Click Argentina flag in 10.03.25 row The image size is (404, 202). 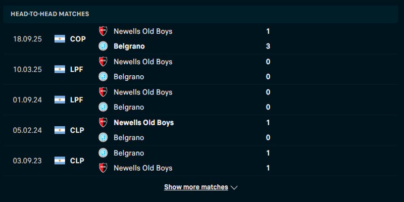pyautogui.click(x=60, y=69)
